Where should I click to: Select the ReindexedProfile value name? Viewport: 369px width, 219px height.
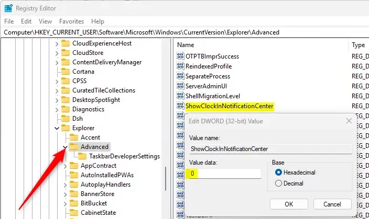pos(209,66)
